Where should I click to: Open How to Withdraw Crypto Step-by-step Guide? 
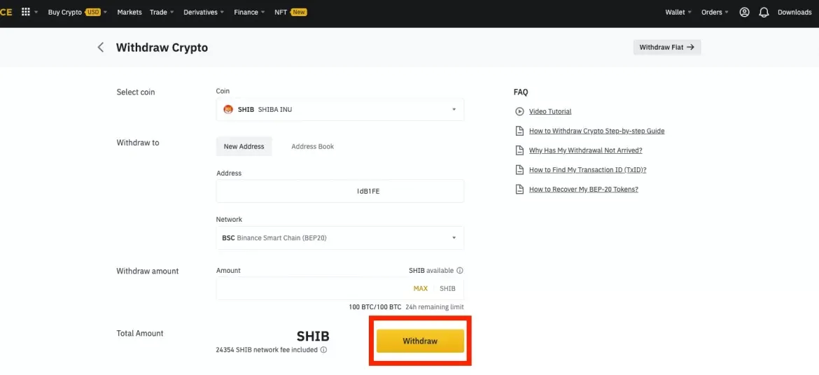pos(596,131)
